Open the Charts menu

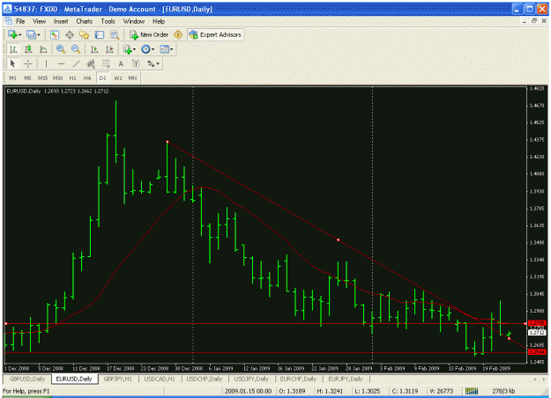[x=85, y=21]
